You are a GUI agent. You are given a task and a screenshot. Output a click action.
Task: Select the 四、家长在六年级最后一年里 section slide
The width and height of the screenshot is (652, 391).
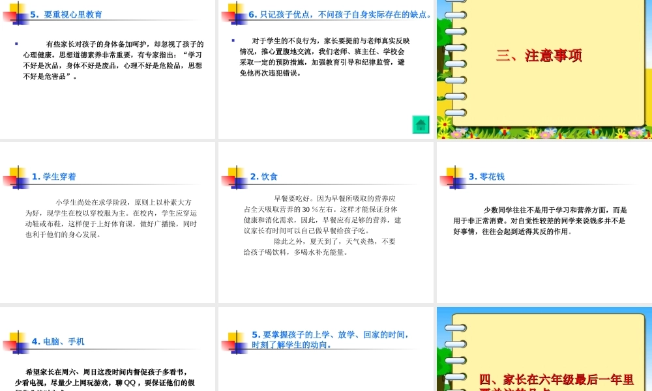tap(544, 349)
